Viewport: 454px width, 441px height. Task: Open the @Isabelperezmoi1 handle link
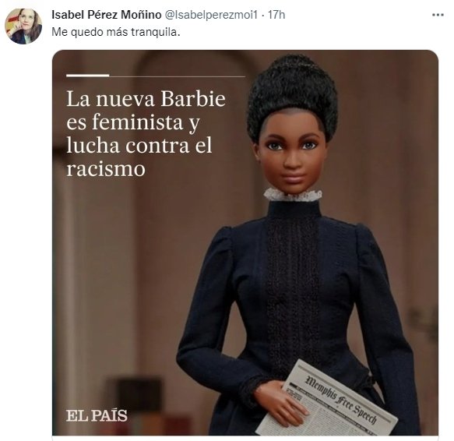tap(211, 15)
